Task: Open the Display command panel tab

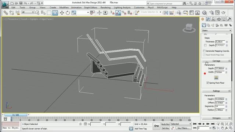Action: pos(224,19)
